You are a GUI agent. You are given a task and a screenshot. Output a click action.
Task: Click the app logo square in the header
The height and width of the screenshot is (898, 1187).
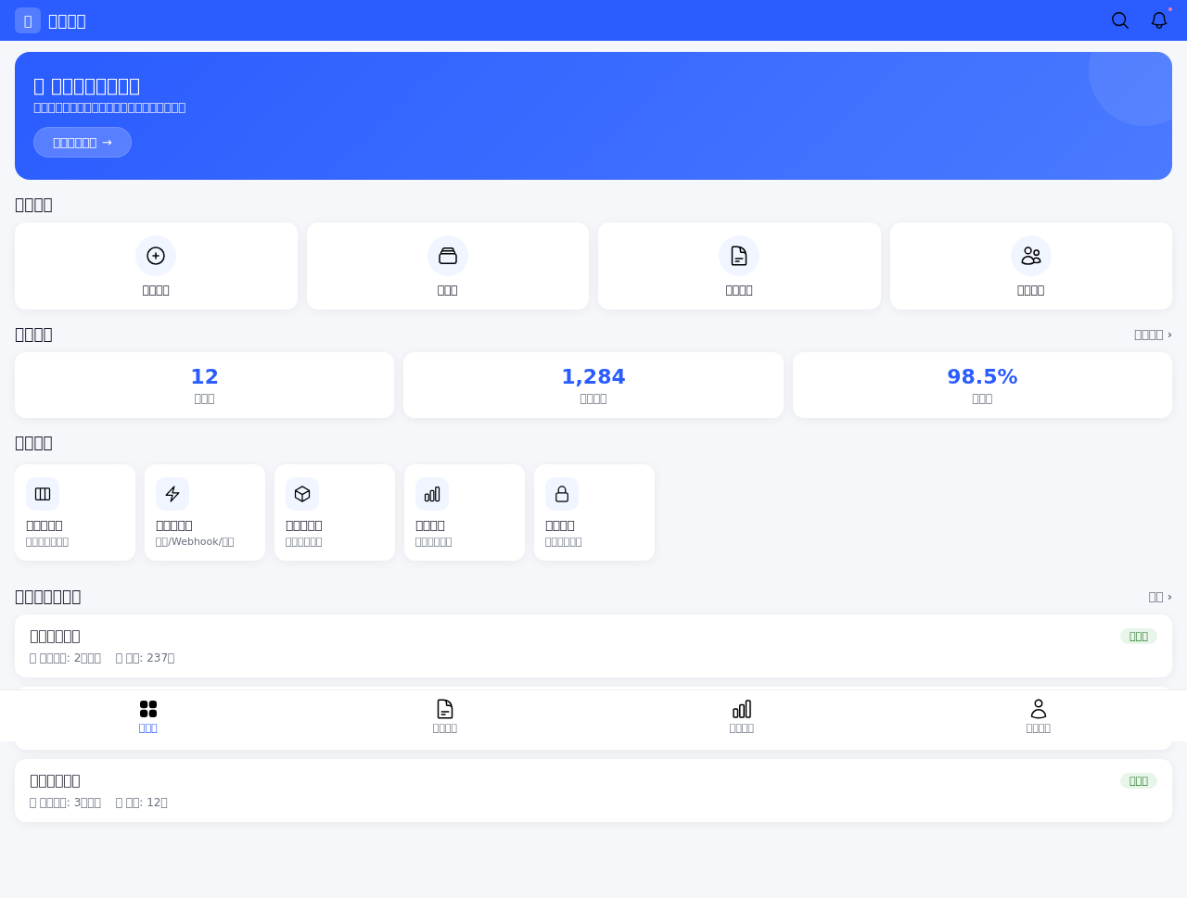pyautogui.click(x=28, y=20)
